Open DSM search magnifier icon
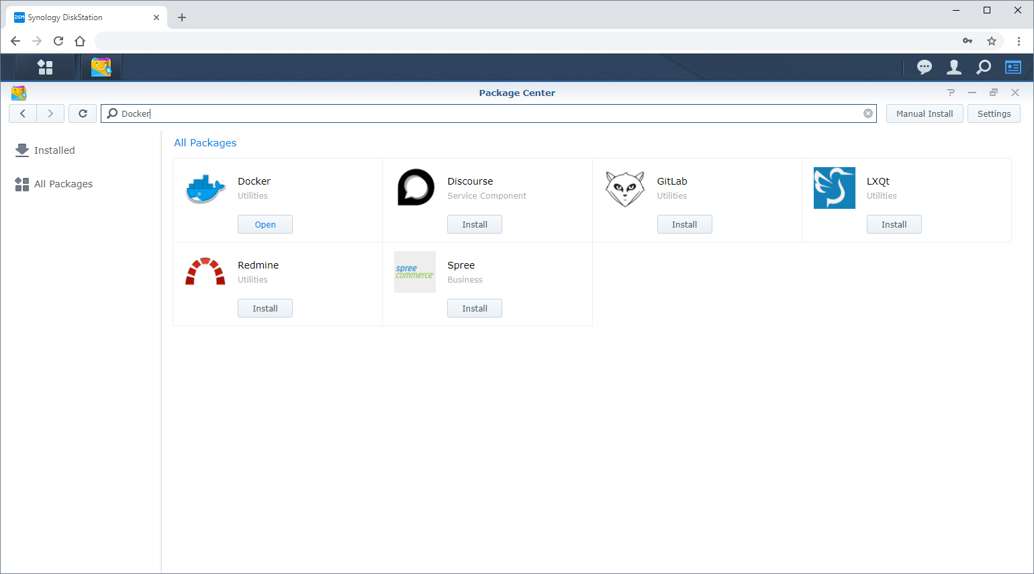This screenshot has width=1034, height=574. tap(984, 67)
